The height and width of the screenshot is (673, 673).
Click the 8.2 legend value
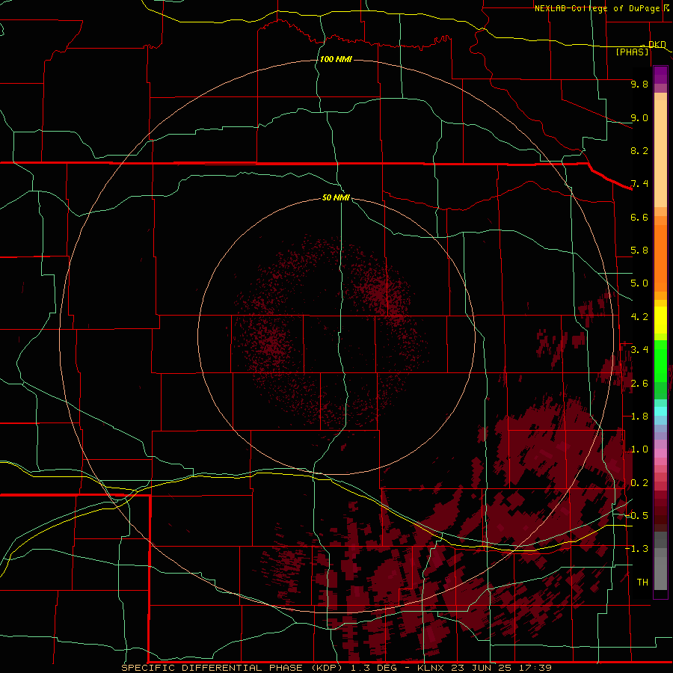639,150
